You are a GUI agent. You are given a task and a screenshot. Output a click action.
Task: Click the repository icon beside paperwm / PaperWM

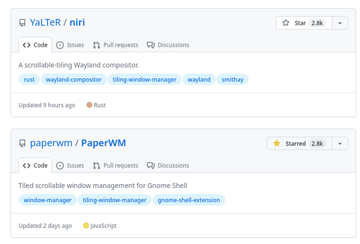[x=22, y=143]
